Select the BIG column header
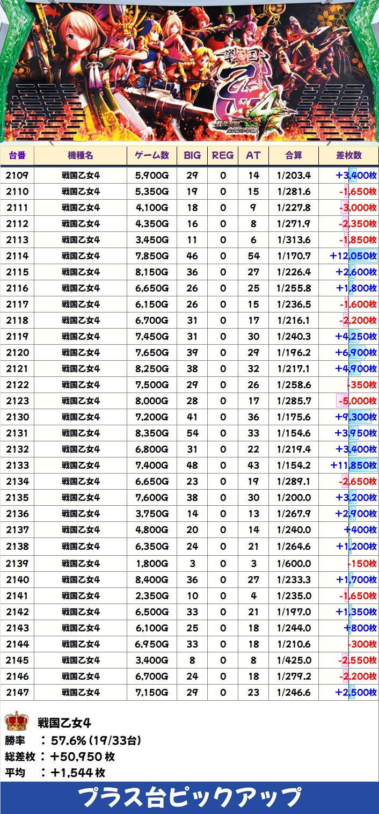 (192, 155)
